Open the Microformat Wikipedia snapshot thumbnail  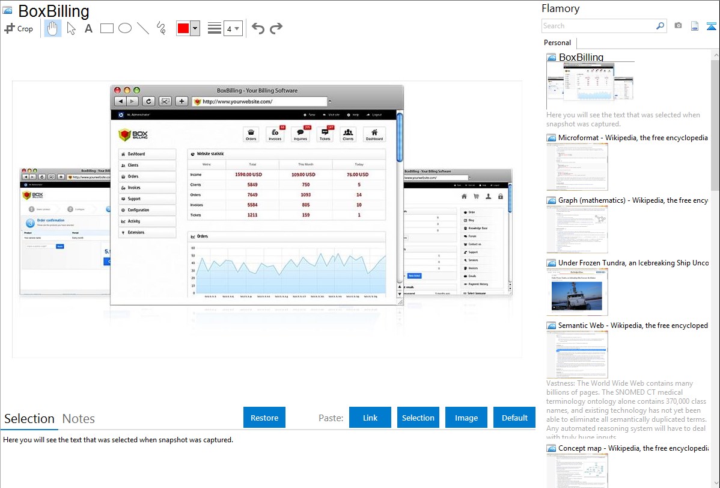(577, 167)
